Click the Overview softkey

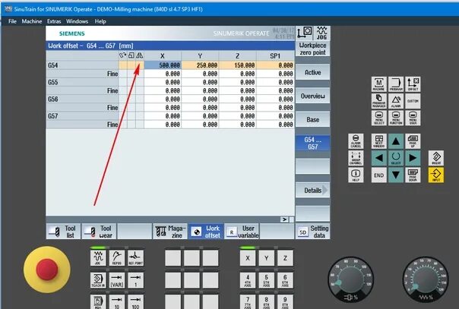click(312, 96)
